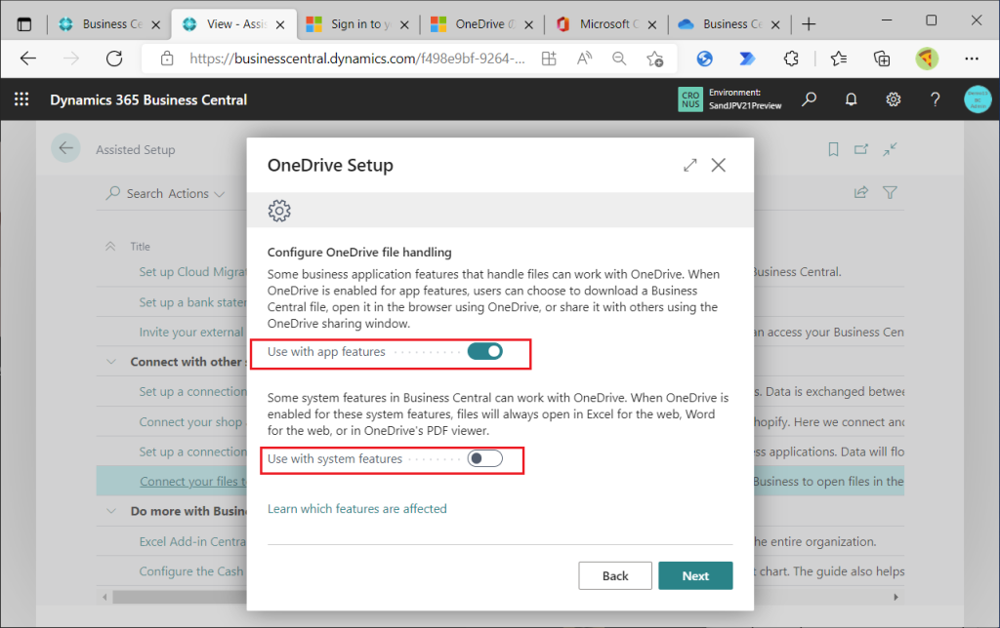
Task: Collapse the Do more with Business group
Action: click(111, 511)
